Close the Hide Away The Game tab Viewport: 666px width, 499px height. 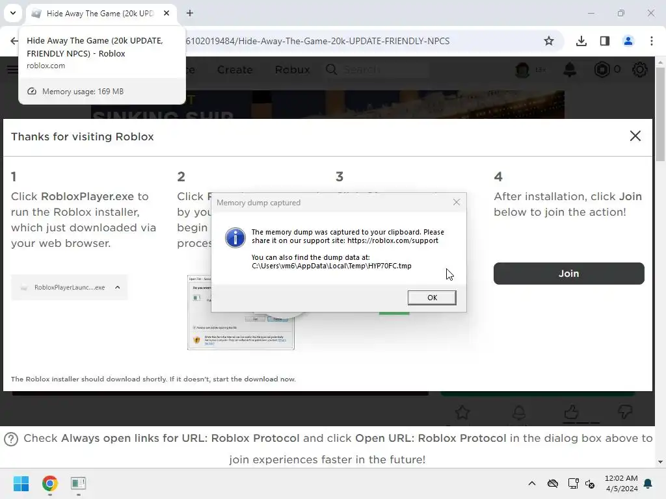point(166,13)
